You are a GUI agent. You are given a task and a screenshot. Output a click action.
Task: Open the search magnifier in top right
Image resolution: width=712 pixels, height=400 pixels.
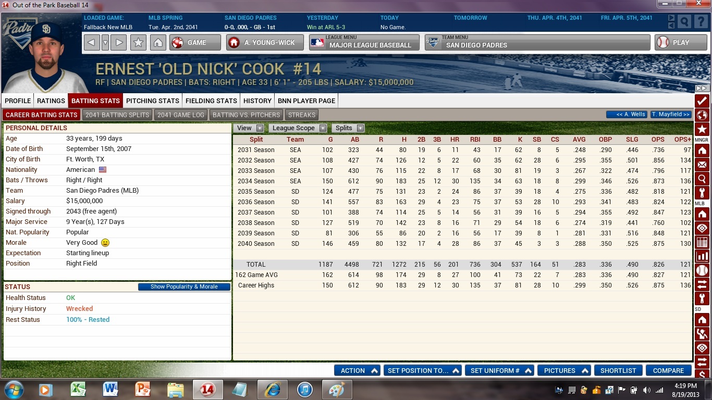(x=684, y=21)
